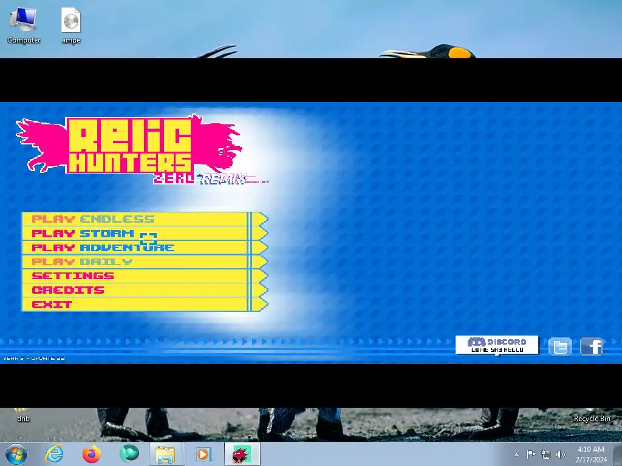The image size is (622, 466).
Task: Show hidden tray icons arrow
Action: point(516,454)
